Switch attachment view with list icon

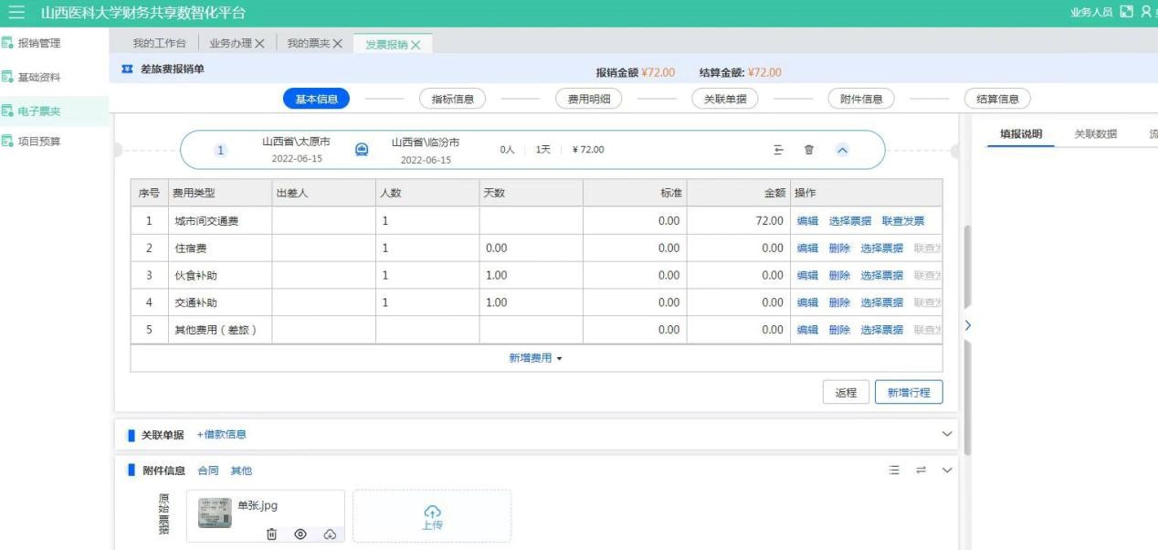894,470
